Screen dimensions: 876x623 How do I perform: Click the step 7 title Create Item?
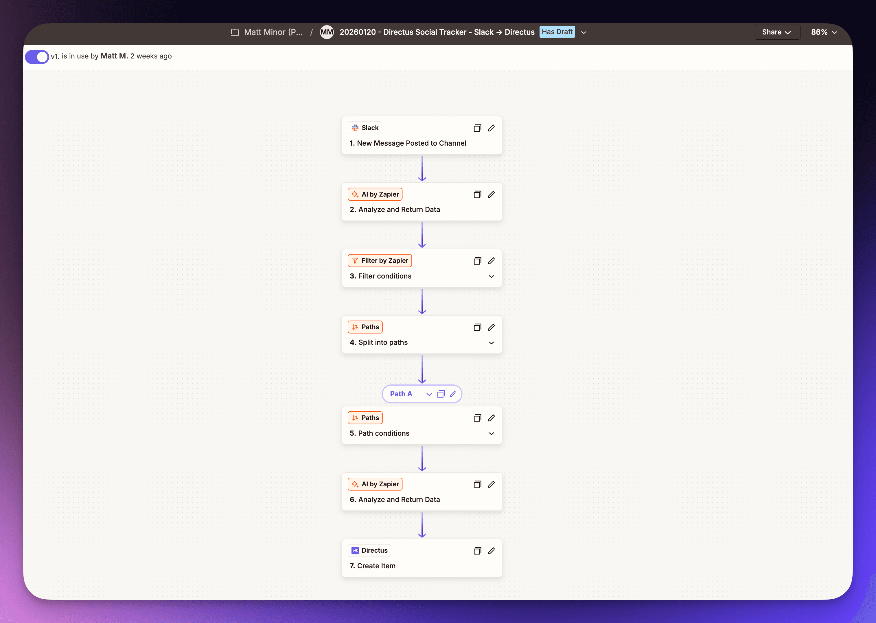coord(376,566)
